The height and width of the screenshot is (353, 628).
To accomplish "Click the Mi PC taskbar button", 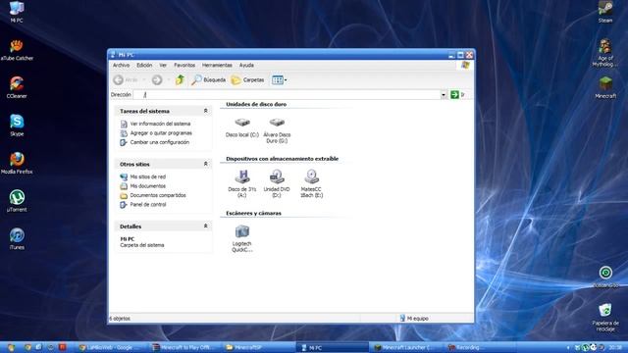I will point(332,347).
